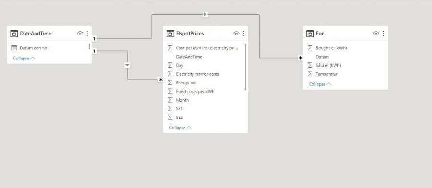Image resolution: width=432 pixels, height=188 pixels.
Task: Click sigma icon beside Fixed costs per kWh
Action: pyautogui.click(x=170, y=92)
